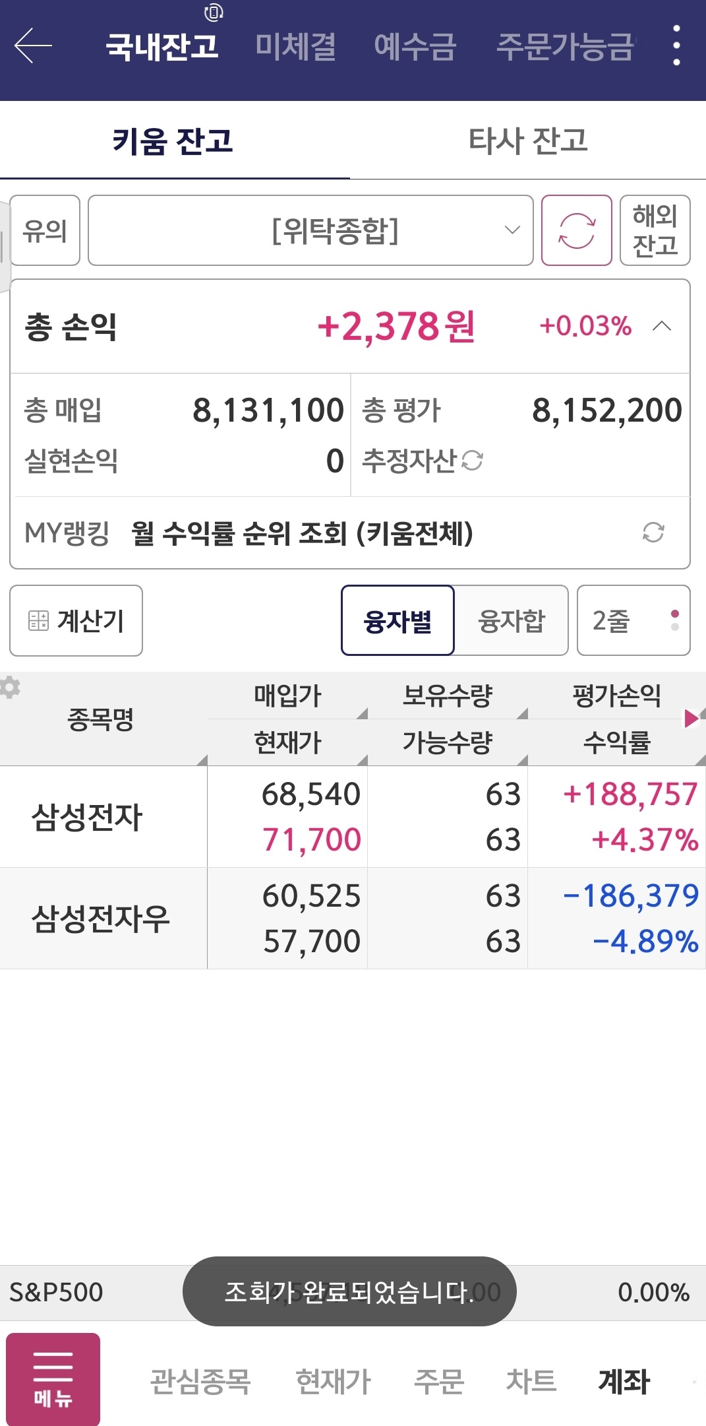Select the 융자별 view toggle
The height and width of the screenshot is (1426, 706).
coord(397,620)
